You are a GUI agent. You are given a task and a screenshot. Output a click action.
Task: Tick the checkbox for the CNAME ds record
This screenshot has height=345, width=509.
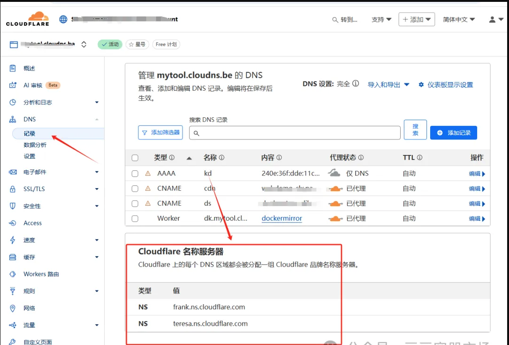(135, 204)
